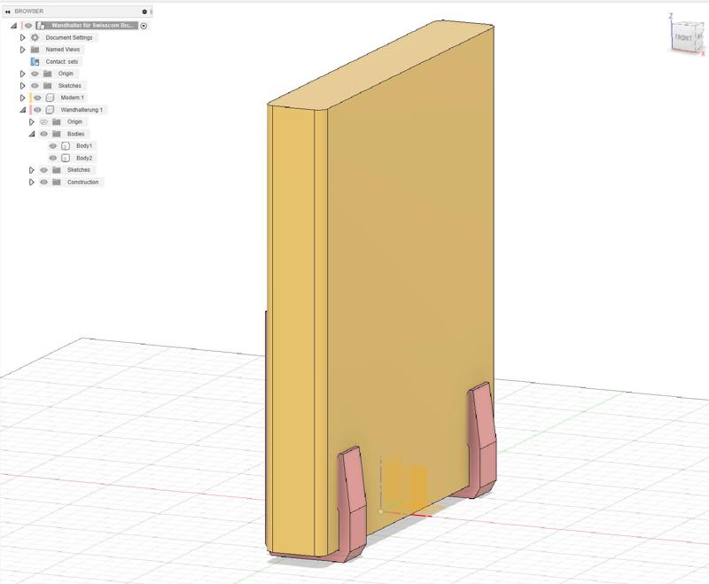This screenshot has width=709, height=584.
Task: Click the Bodies folder icon
Action: 57,134
